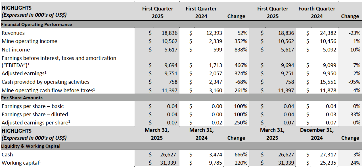
Task: Select the -95% change cell
Action: click(x=354, y=82)
